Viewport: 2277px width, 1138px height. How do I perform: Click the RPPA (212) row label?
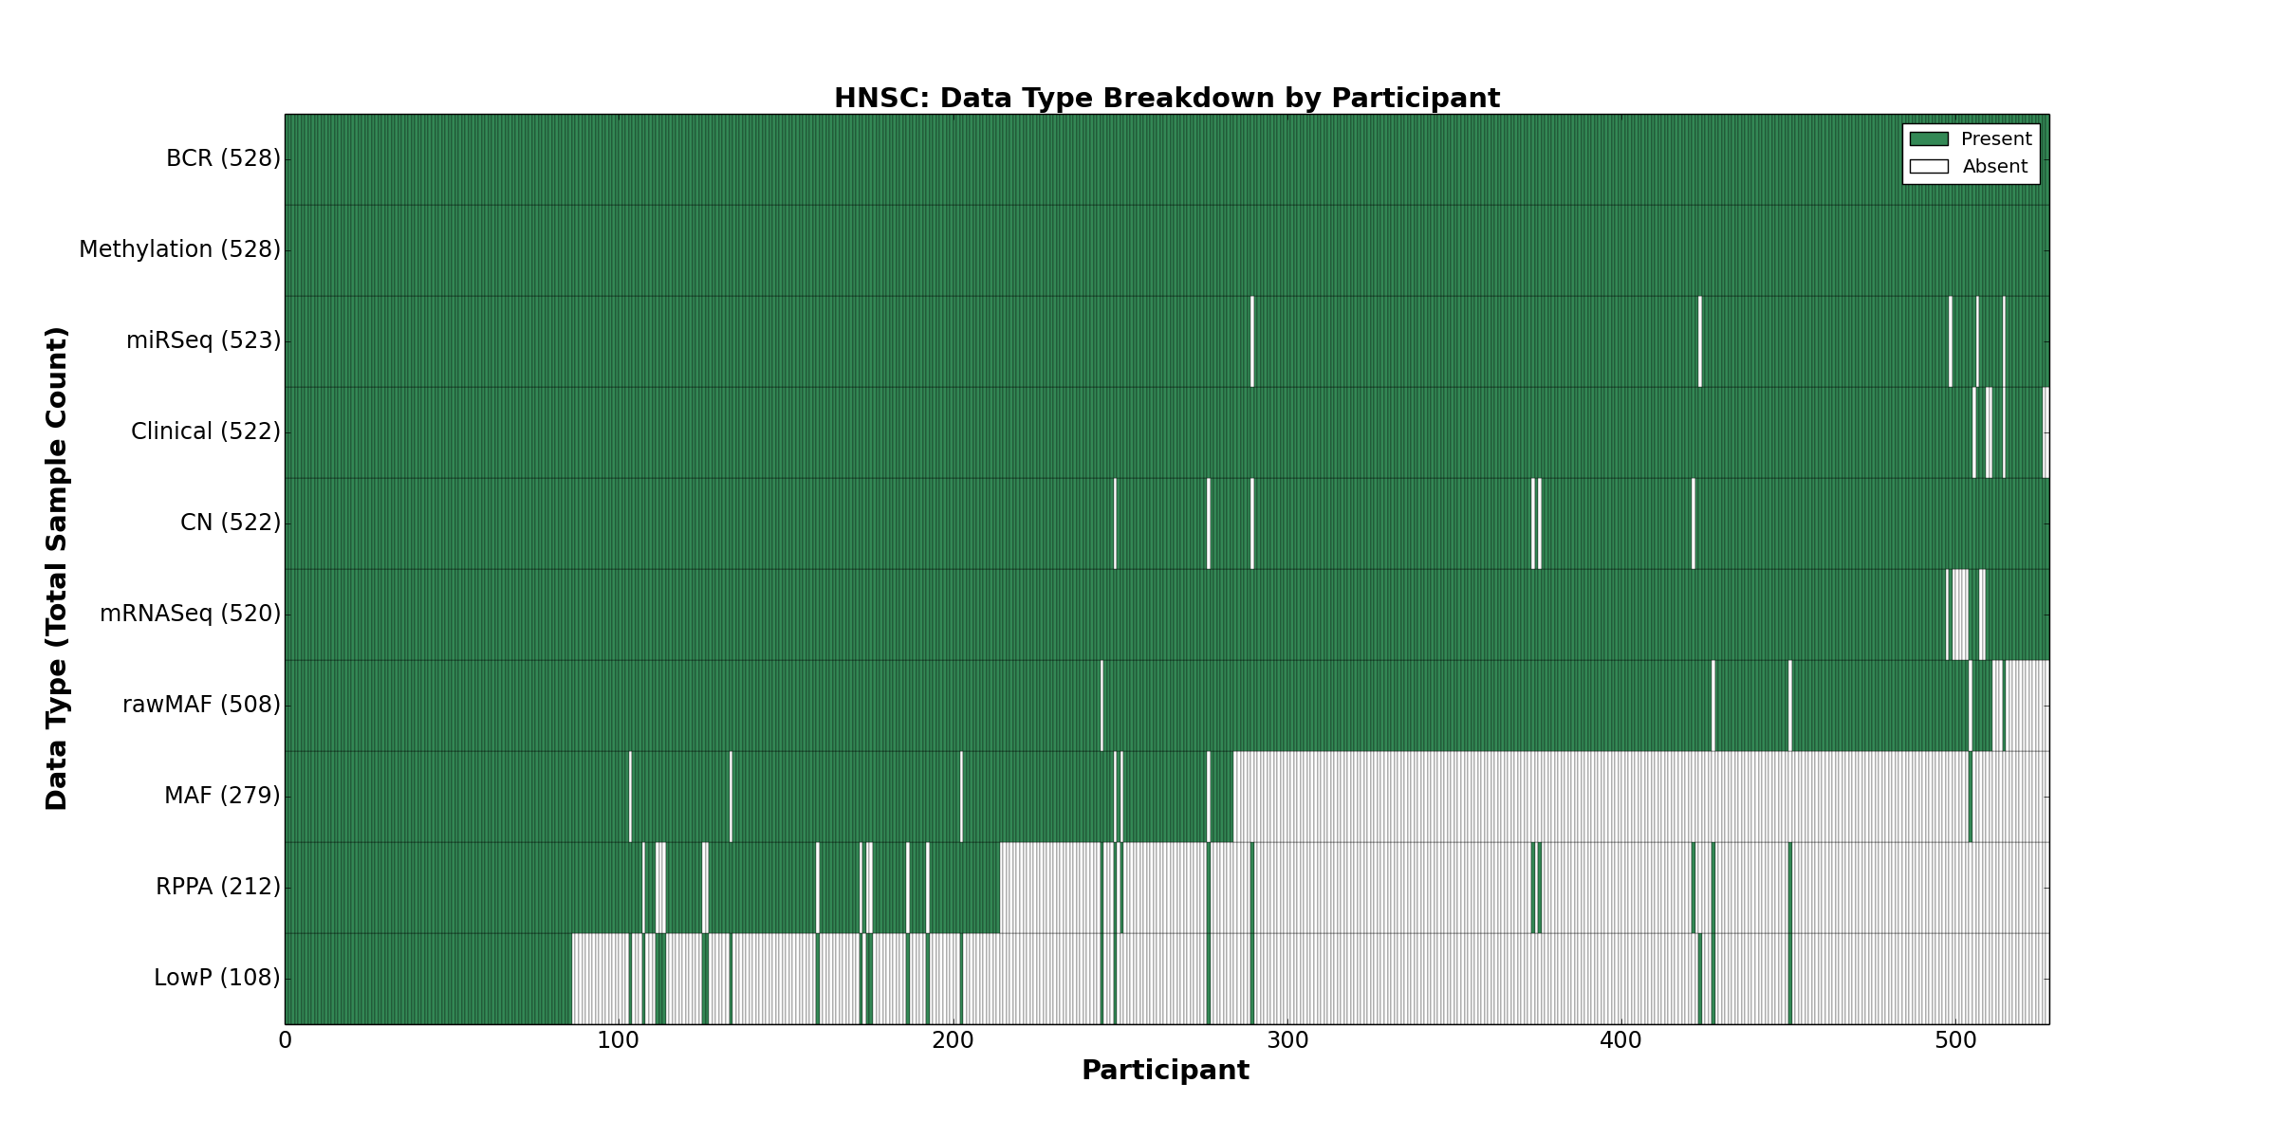click(218, 887)
